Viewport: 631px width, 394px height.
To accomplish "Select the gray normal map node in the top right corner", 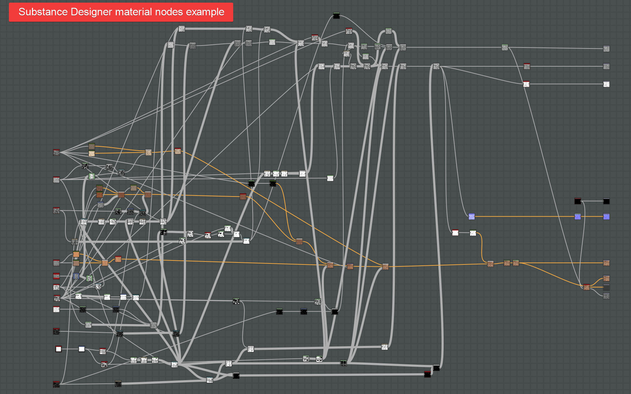I will [606, 48].
